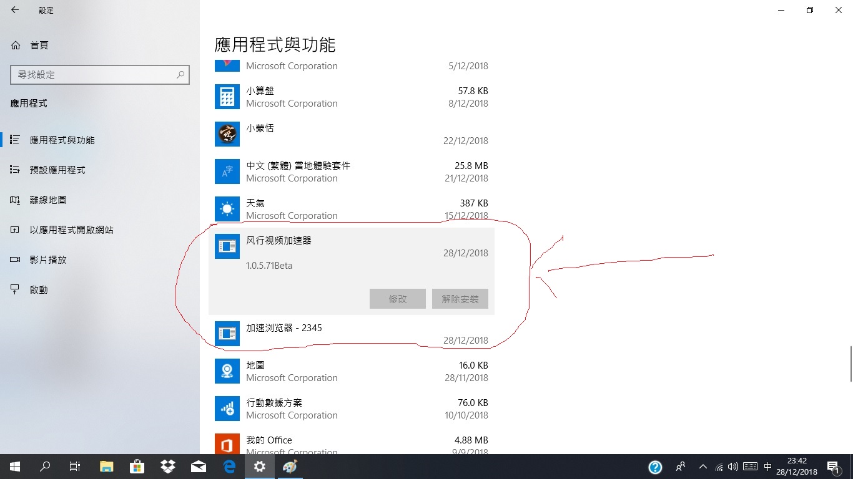This screenshot has height=479, width=853.
Task: Click the blue help question-mark tray icon
Action: 655,467
